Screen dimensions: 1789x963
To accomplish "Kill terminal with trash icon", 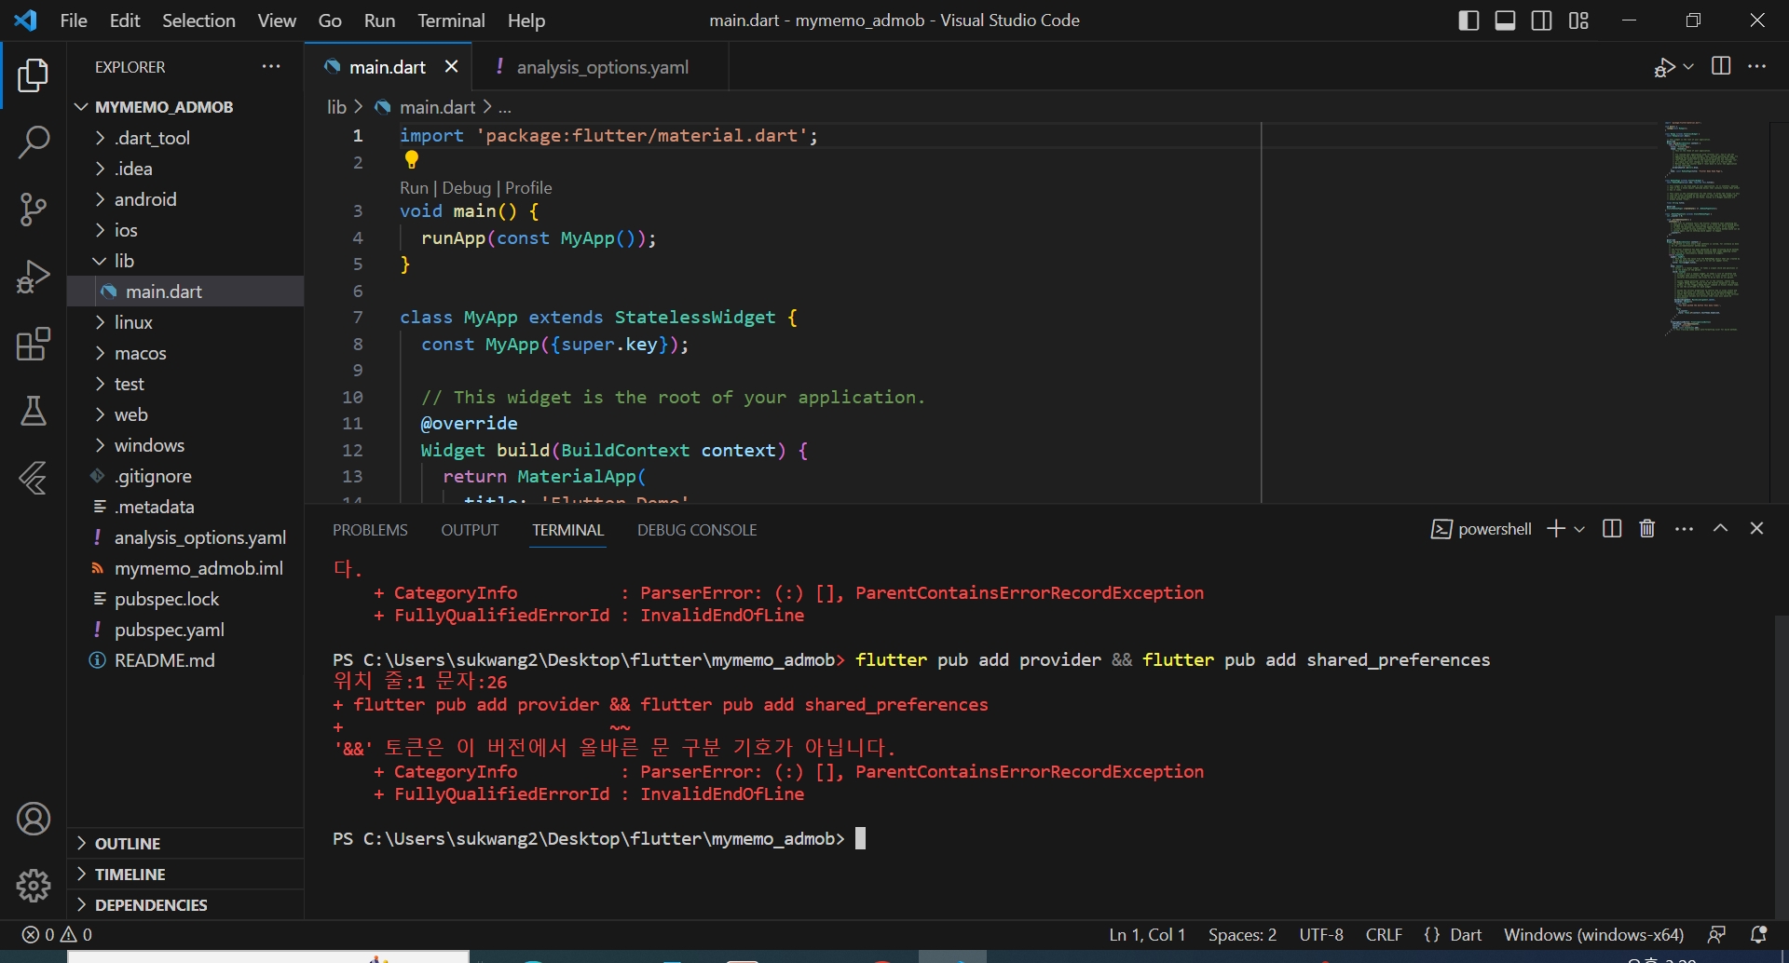I will (1647, 529).
